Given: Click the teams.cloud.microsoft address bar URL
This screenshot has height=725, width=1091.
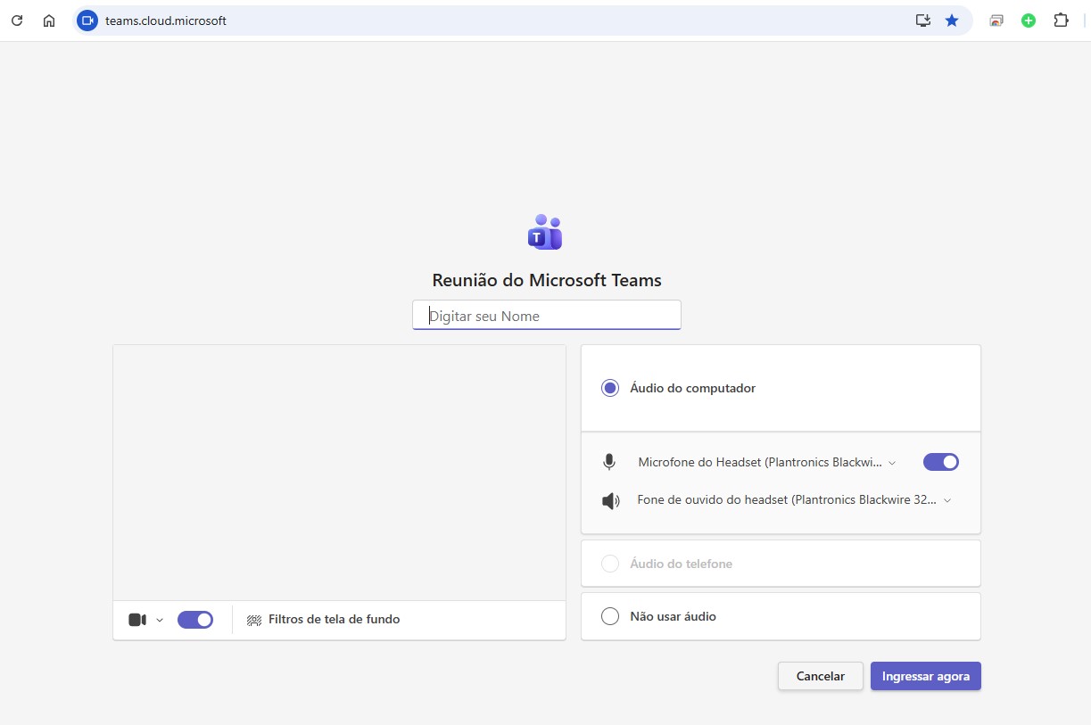Looking at the screenshot, I should [x=166, y=21].
